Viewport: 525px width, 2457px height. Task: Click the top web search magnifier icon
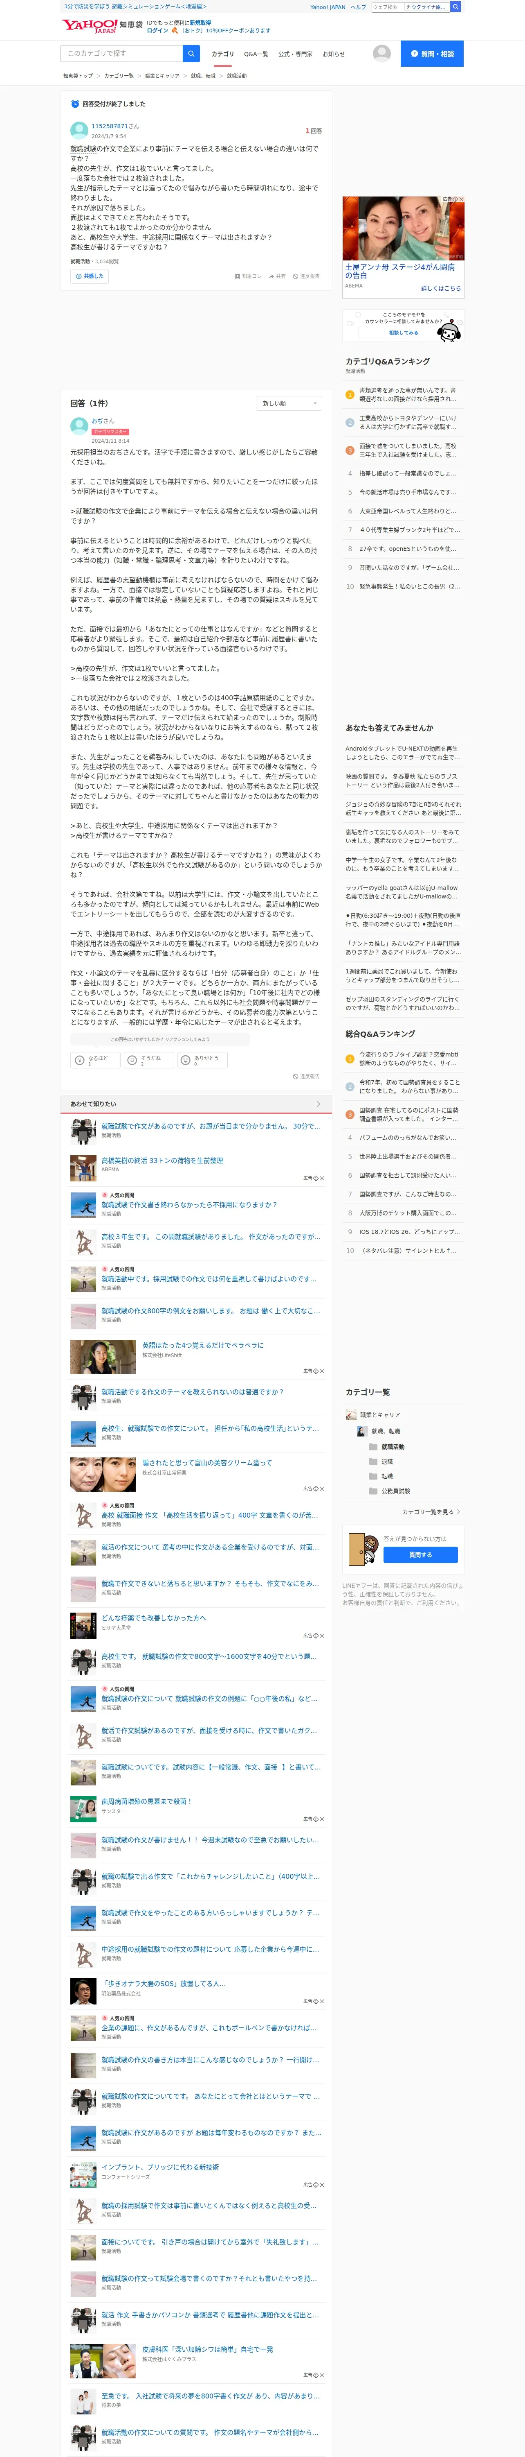[455, 7]
